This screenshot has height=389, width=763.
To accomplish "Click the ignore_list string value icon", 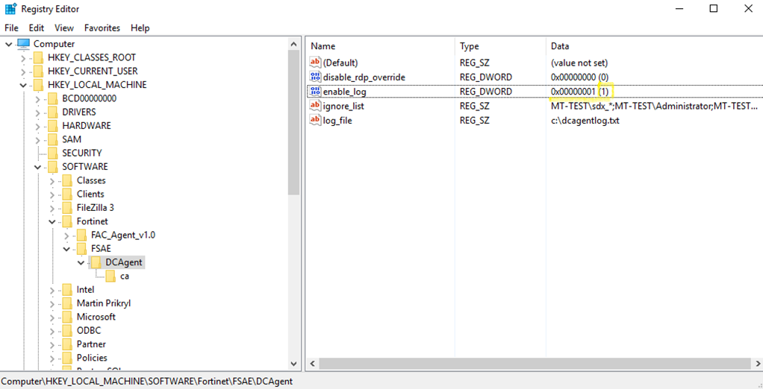I will 315,106.
